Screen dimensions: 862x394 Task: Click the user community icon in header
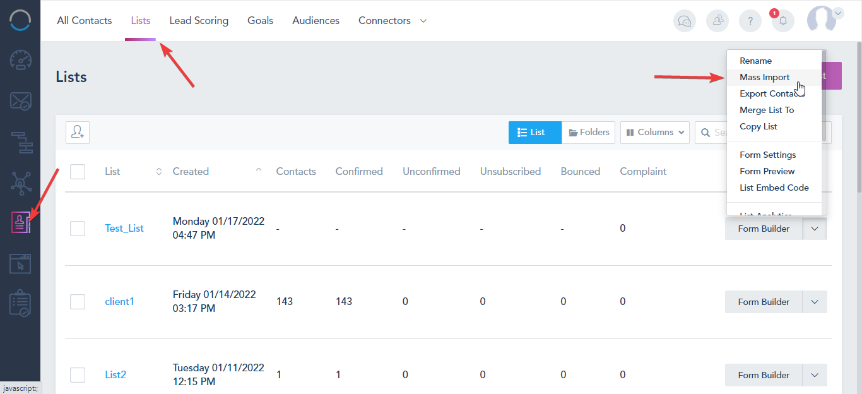pos(717,21)
